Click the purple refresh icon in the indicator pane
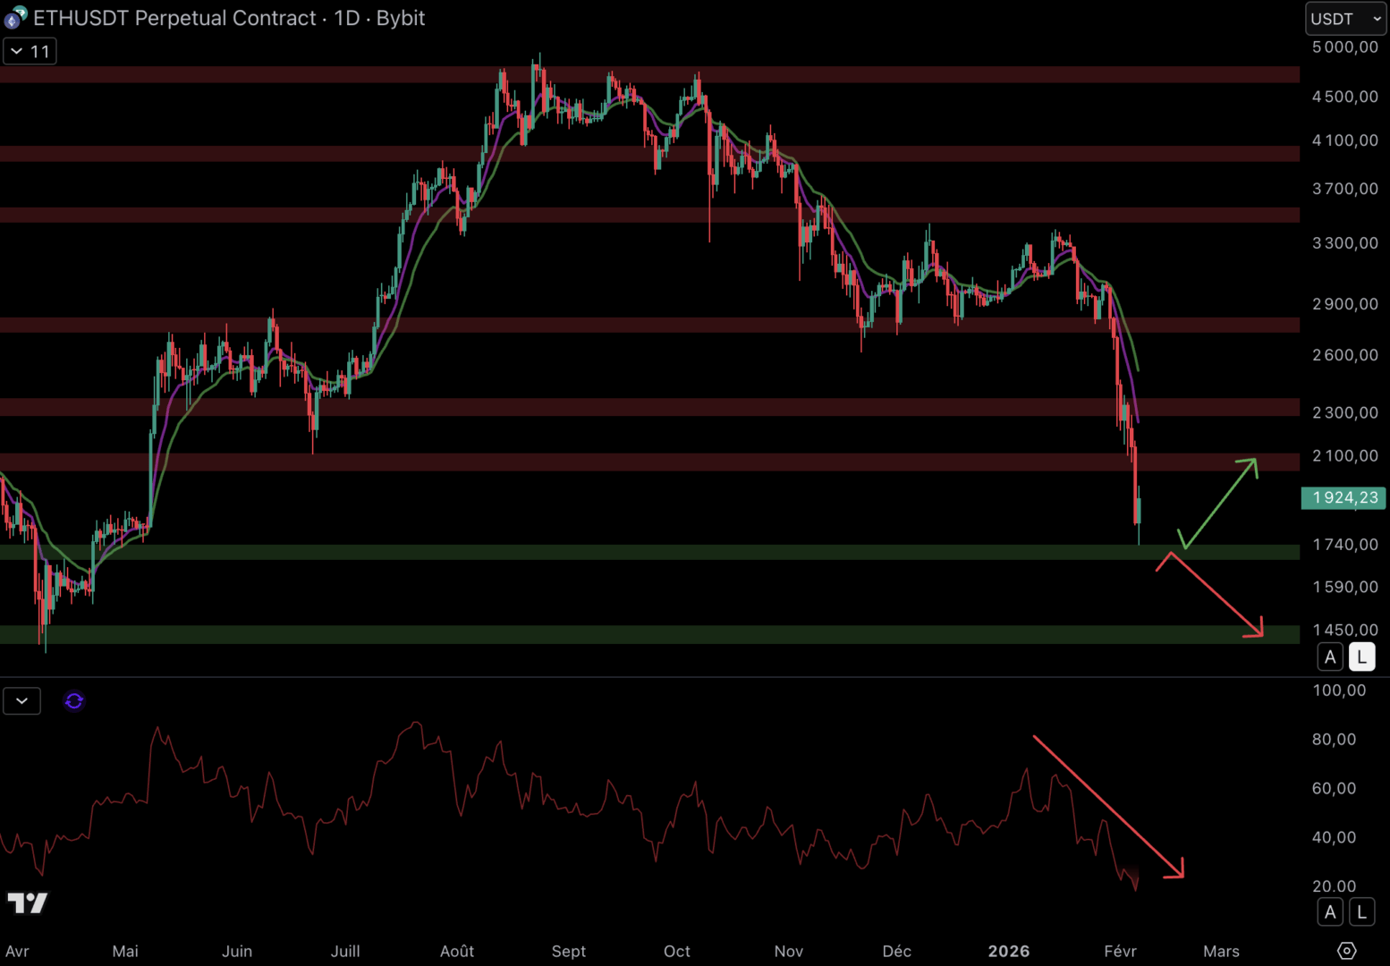The width and height of the screenshot is (1390, 966). 74,701
